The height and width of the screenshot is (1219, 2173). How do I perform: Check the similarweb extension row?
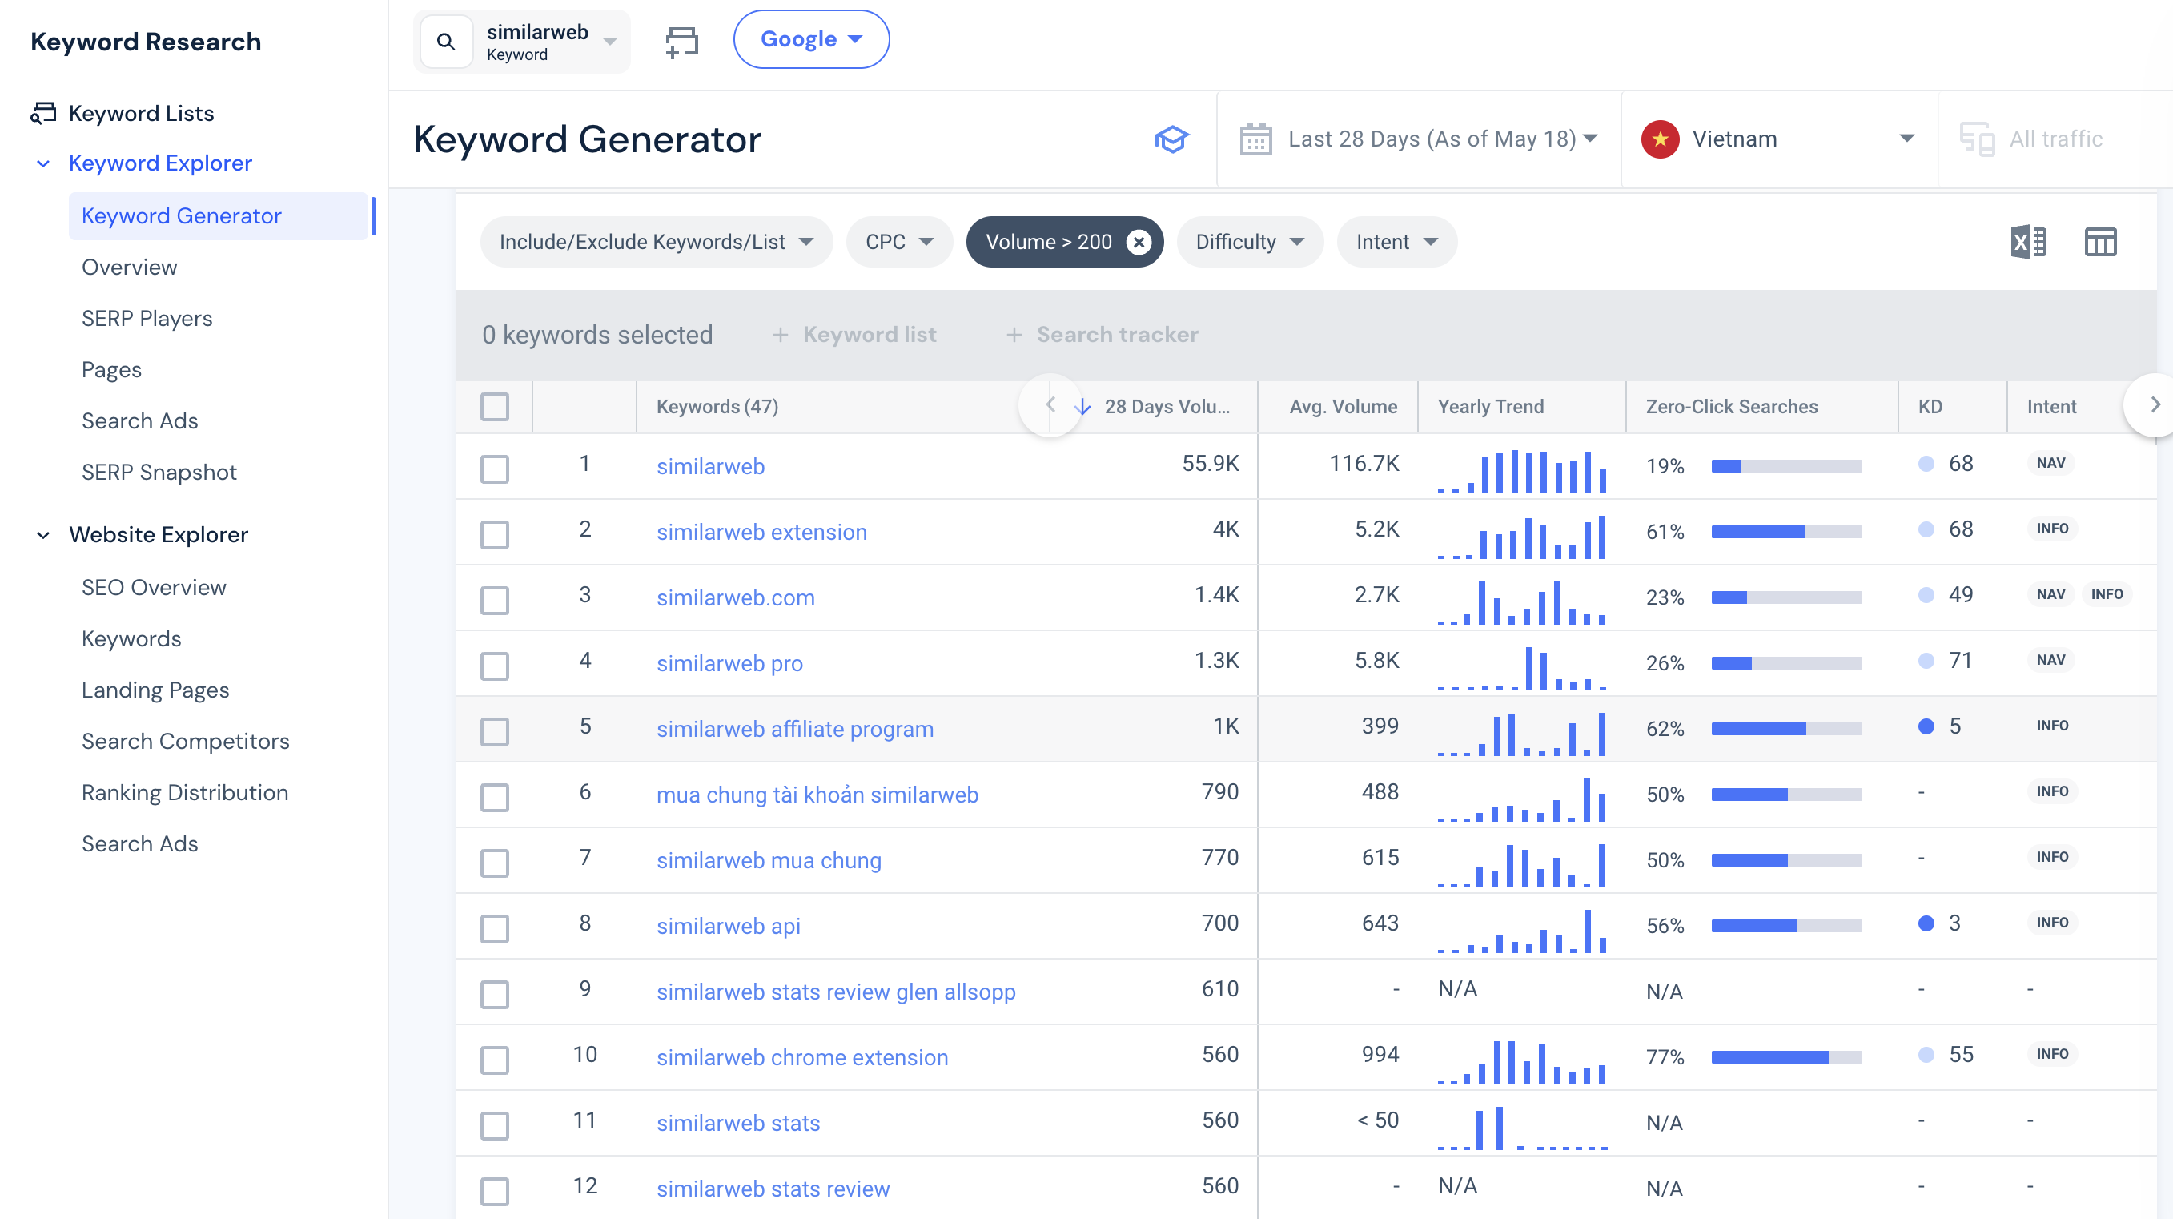494,535
